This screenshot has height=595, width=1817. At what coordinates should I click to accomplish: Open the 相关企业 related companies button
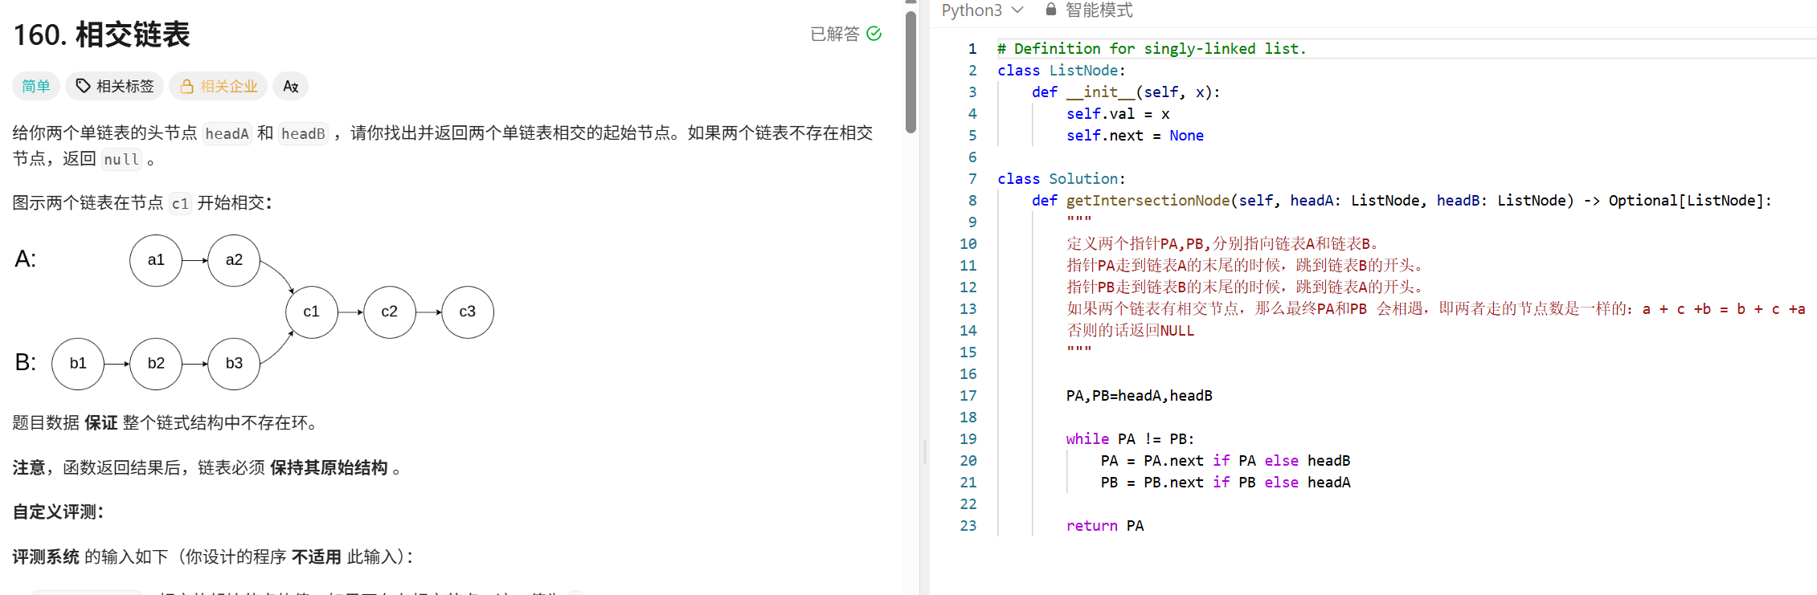point(219,86)
